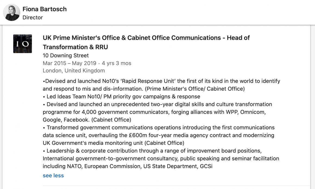Click the Director headline under the name
This screenshot has height=189, width=315.
click(x=33, y=18)
